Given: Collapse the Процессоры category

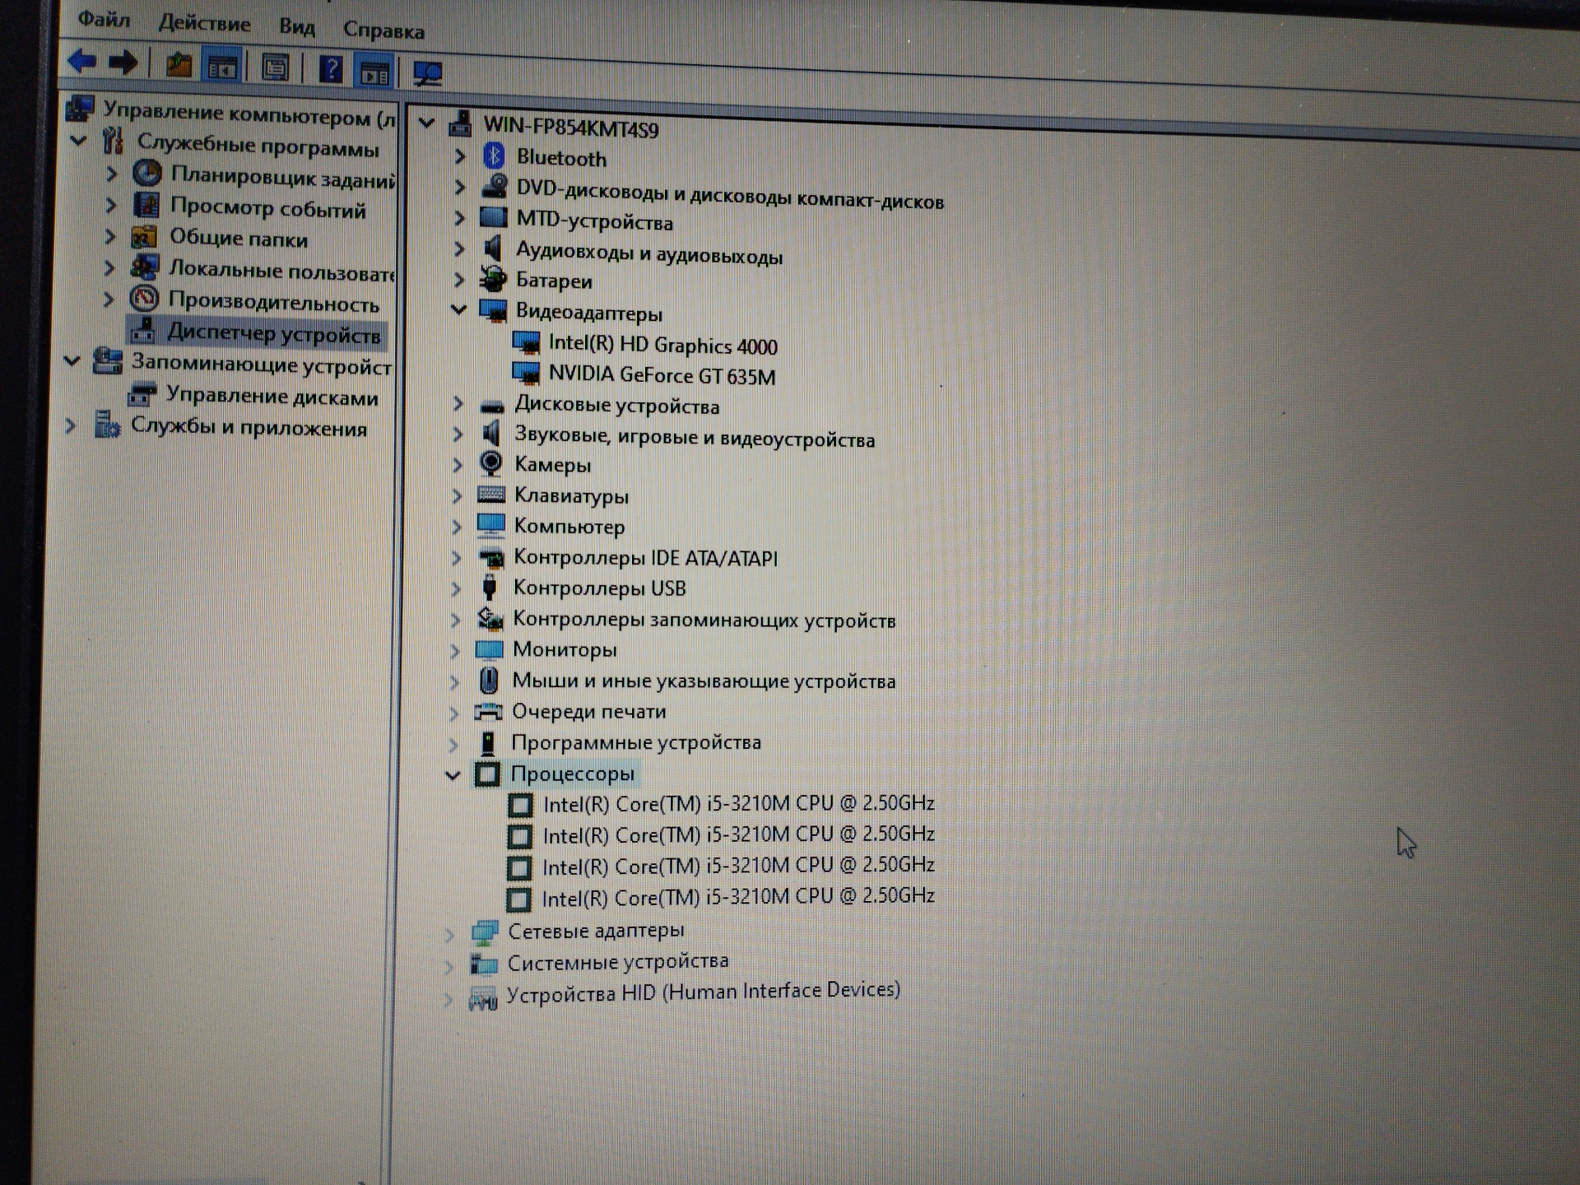Looking at the screenshot, I should [453, 774].
